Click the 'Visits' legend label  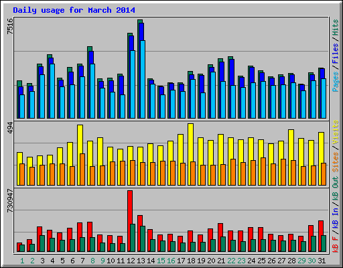click(x=336, y=132)
